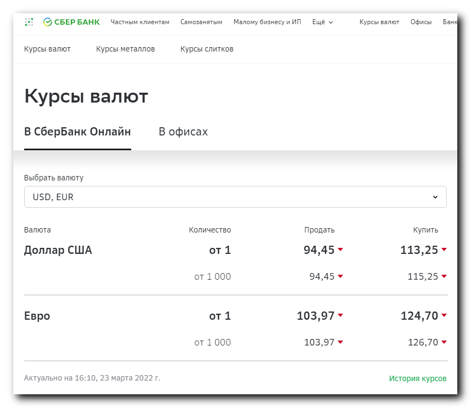Click red down arrow beside dollar sell 94,45 bold

[x=340, y=250]
